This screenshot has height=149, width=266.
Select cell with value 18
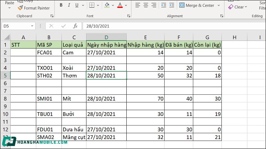tap(207, 75)
